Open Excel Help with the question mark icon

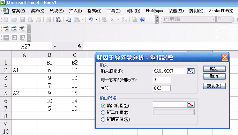(x=143, y=20)
